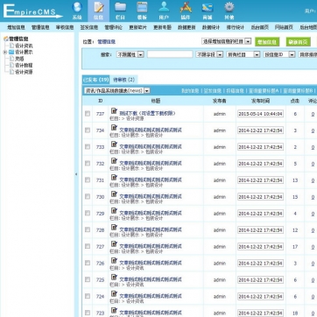The height and width of the screenshot is (317, 317).
Task: Click the edit icon in row 737
Action: [x=114, y=111]
